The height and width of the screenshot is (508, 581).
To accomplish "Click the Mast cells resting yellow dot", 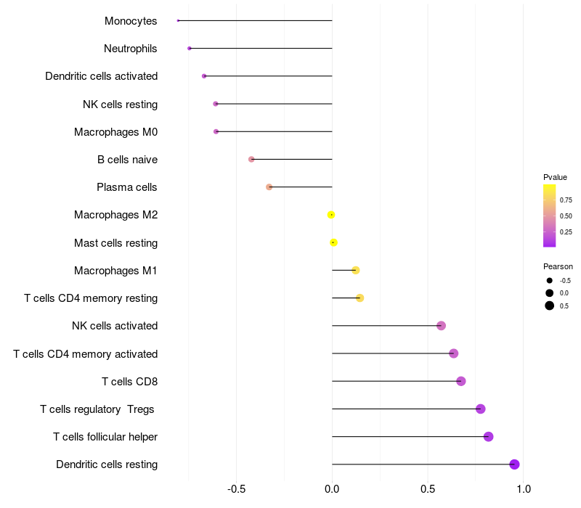I will [x=333, y=242].
